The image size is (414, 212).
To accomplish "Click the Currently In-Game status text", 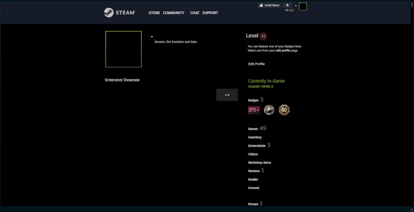I will (266, 81).
